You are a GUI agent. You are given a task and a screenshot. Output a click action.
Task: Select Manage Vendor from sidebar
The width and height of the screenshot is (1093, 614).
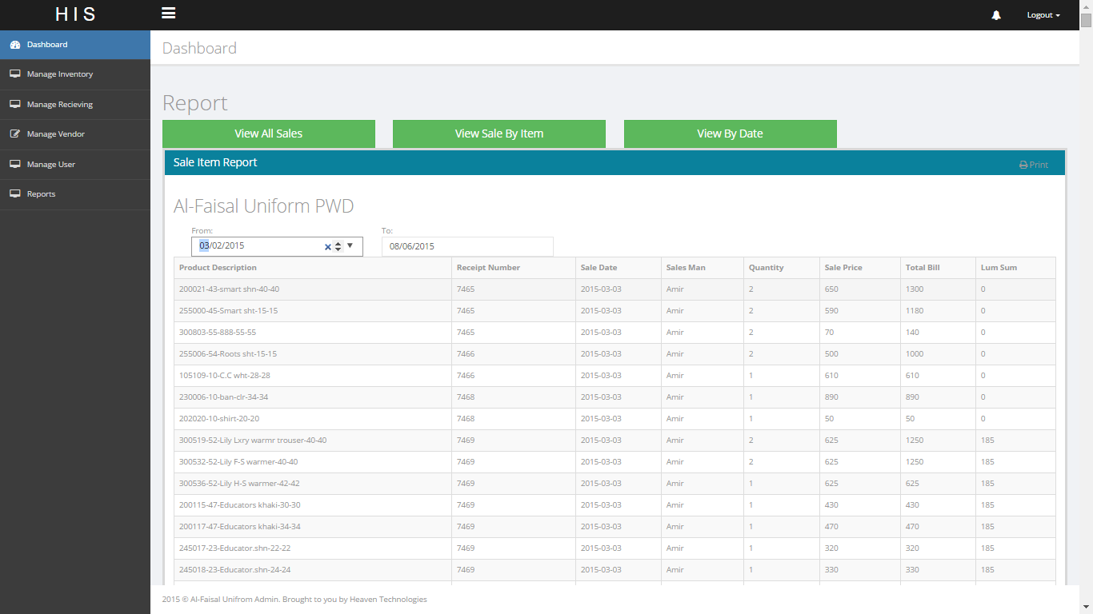click(x=56, y=134)
